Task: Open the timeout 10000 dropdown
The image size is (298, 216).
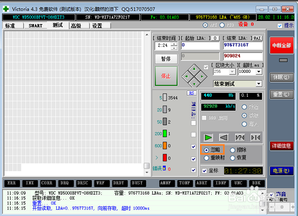Action: point(259,72)
